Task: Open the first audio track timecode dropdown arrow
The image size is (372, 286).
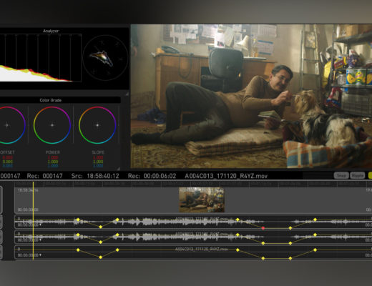Action: click(40, 225)
